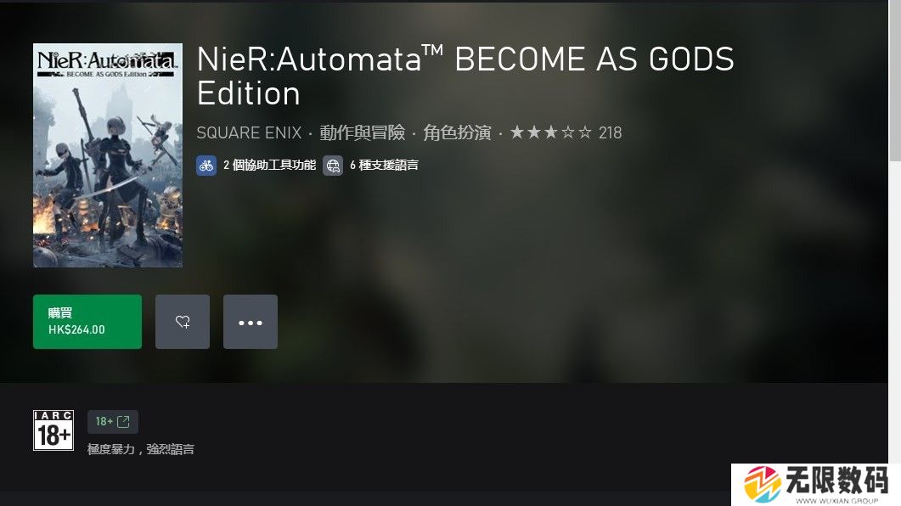901x506 pixels.
Task: Open the SQUARE ENIX publisher link
Action: coord(249,132)
